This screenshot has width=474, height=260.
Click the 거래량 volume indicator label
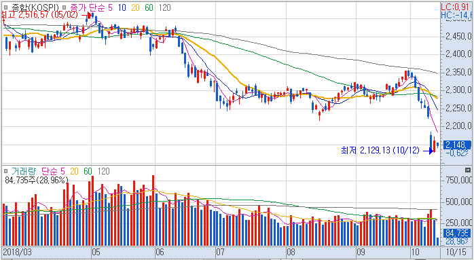(x=24, y=172)
